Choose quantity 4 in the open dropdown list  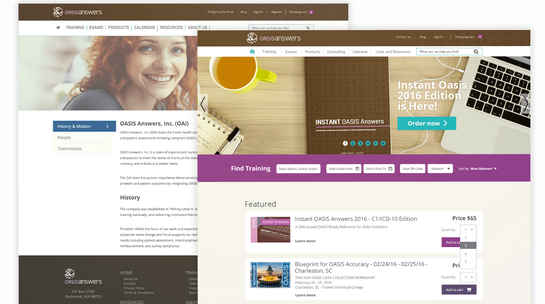pyautogui.click(x=468, y=254)
